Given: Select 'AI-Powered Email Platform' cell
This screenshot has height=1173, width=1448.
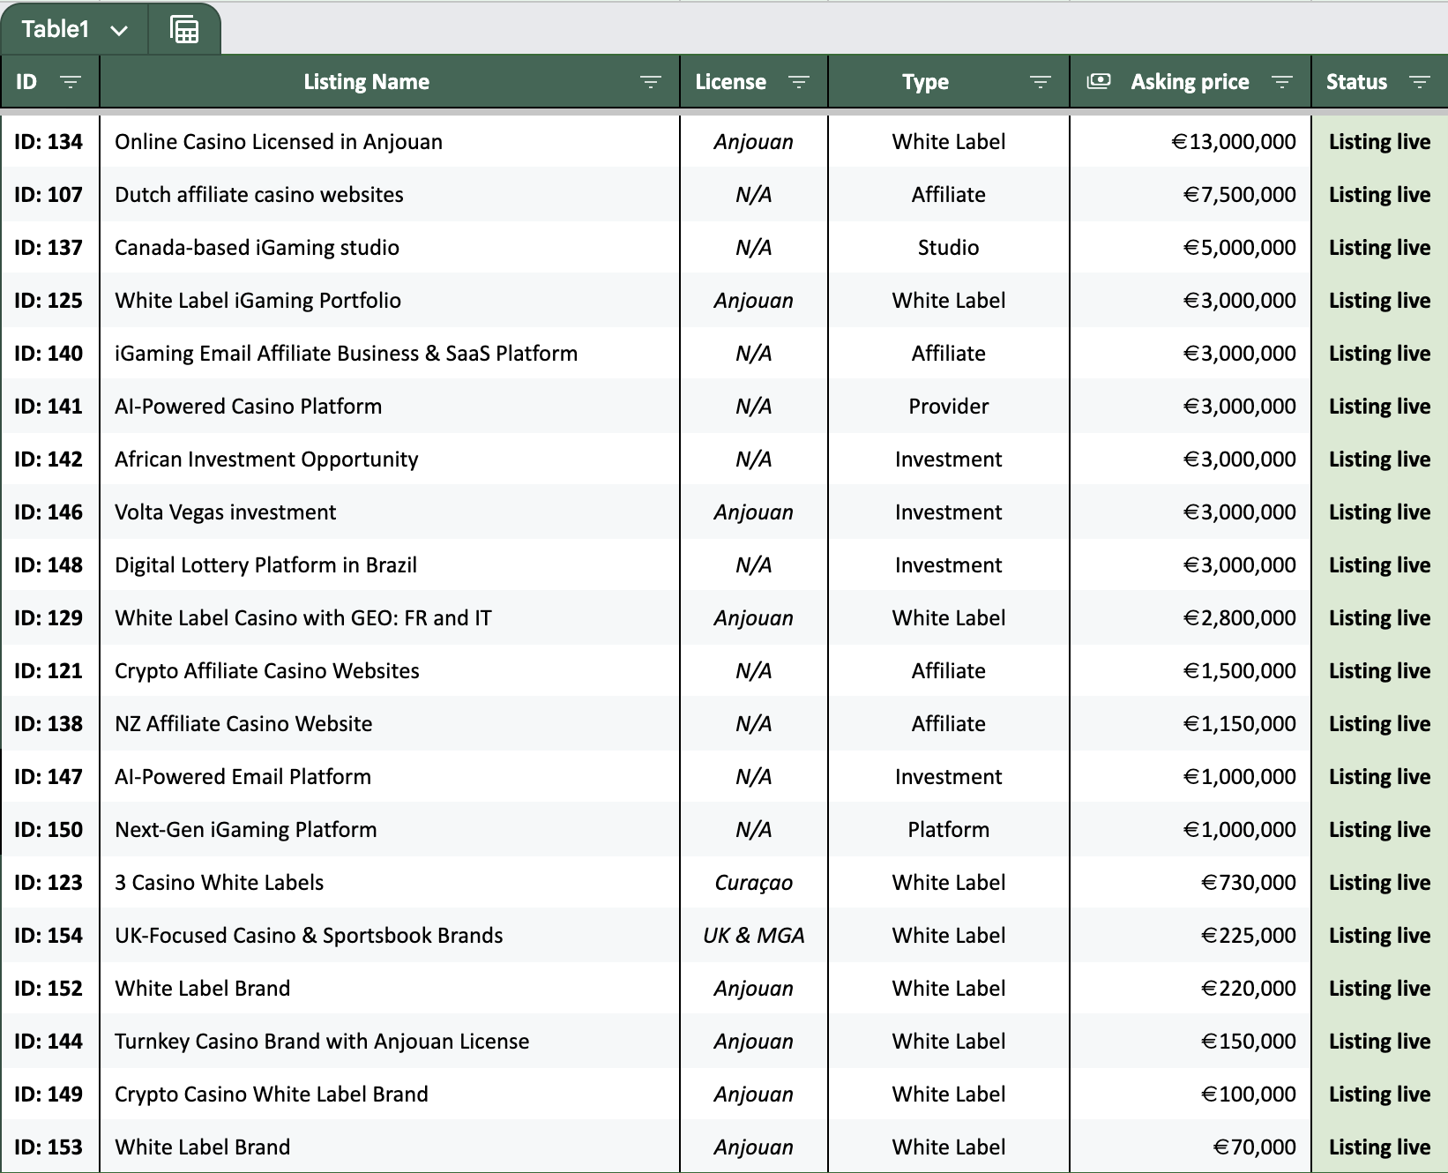Looking at the screenshot, I should [x=390, y=777].
